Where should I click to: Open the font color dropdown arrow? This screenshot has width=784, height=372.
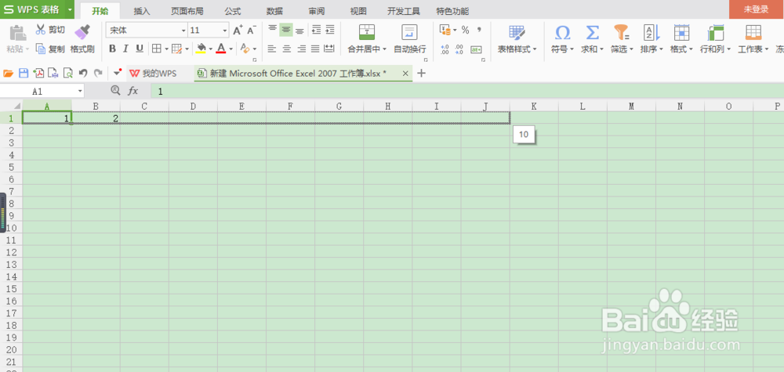[x=231, y=49]
